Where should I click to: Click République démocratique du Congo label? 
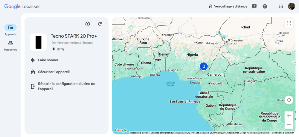click(270, 117)
